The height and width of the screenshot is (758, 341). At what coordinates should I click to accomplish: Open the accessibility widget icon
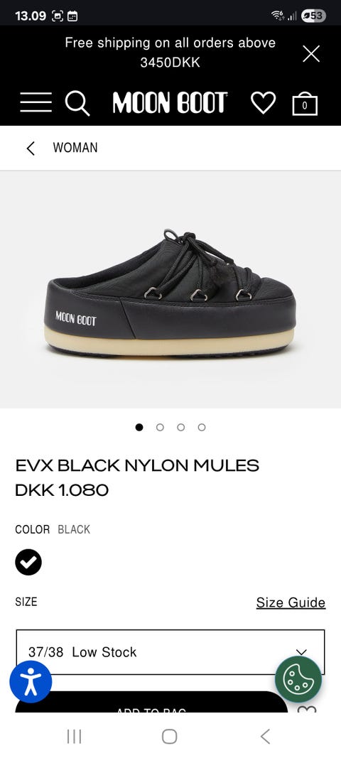point(31,681)
